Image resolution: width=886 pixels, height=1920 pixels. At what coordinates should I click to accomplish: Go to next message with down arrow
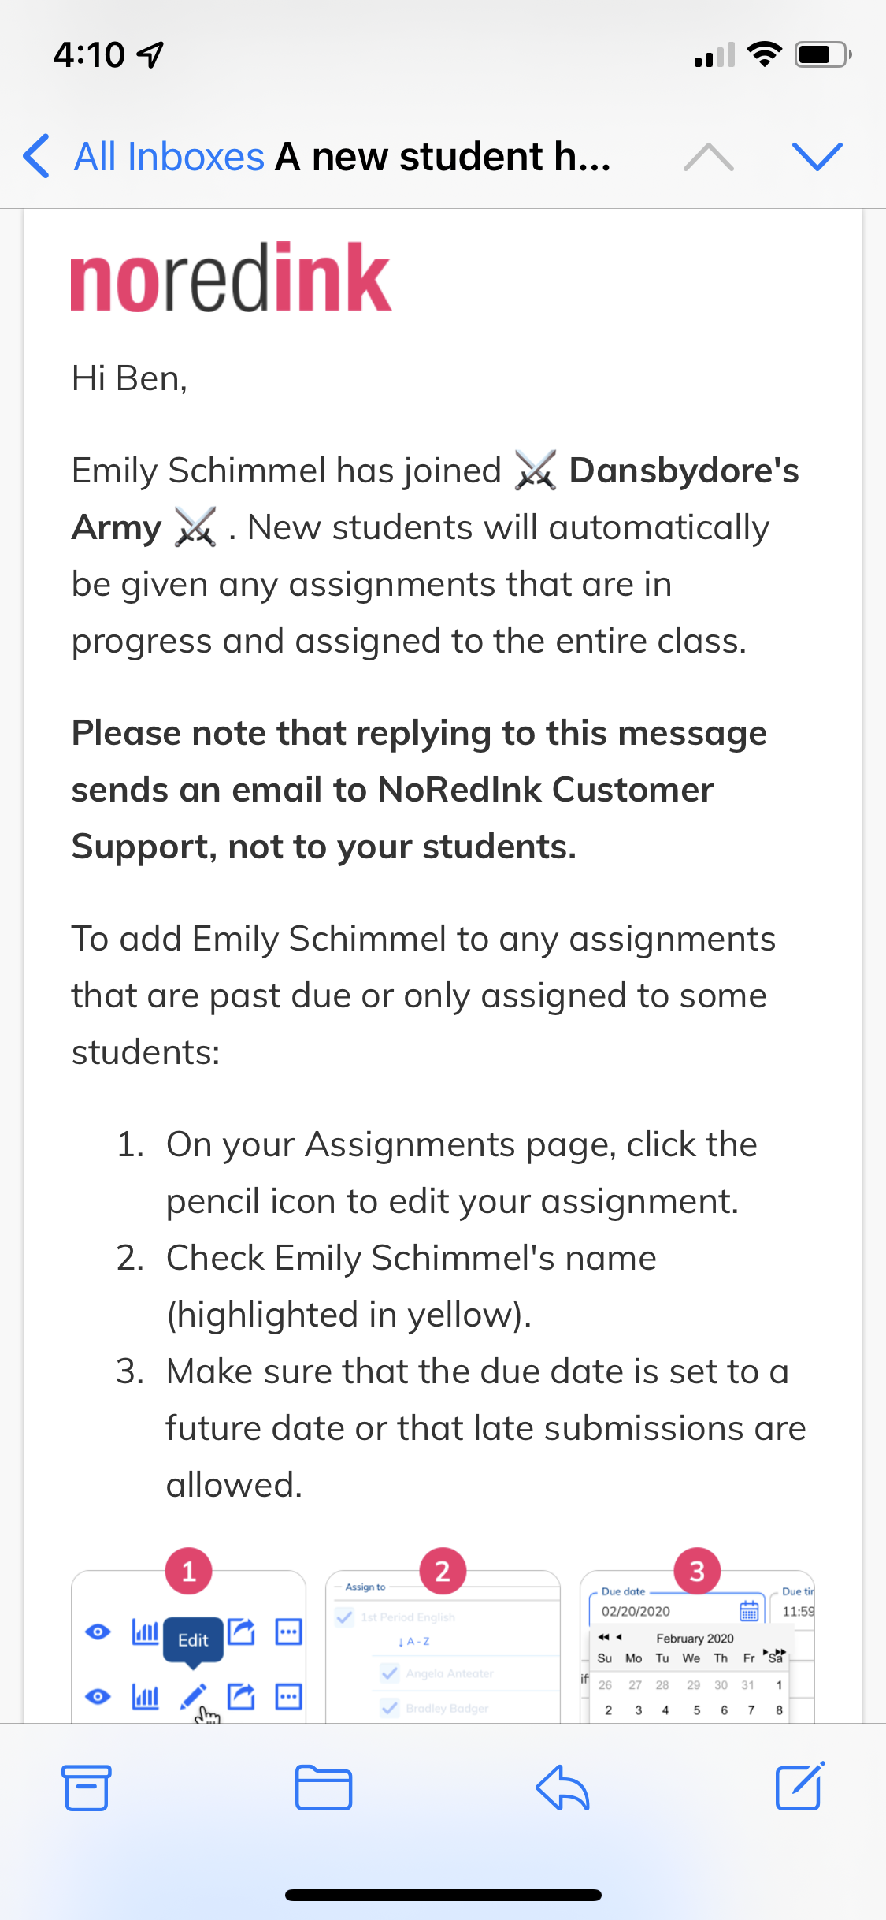pos(817,156)
